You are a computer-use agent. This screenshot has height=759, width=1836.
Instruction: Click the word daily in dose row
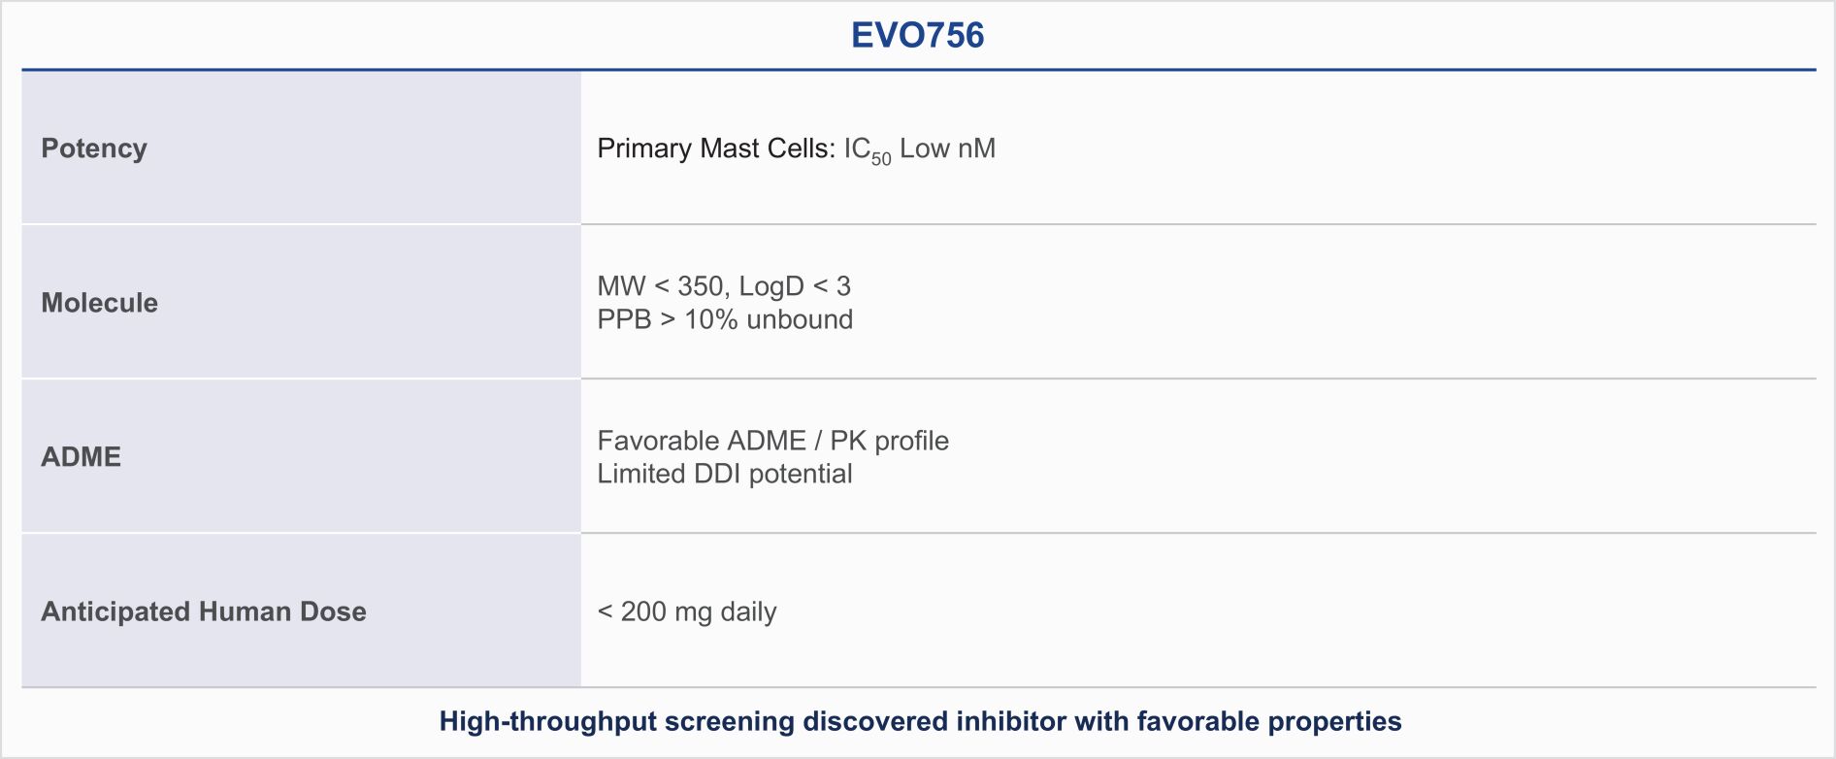tap(748, 611)
